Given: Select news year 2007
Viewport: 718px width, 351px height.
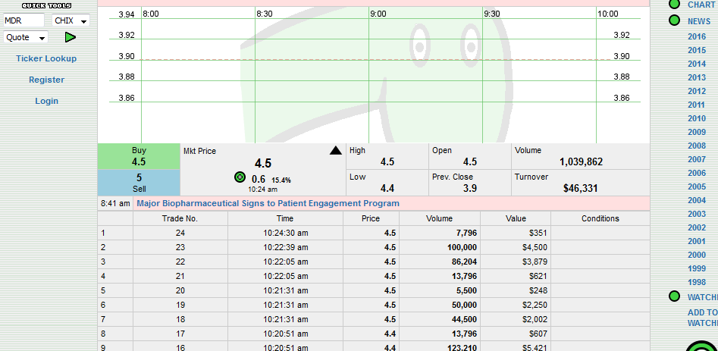Looking at the screenshot, I should click(697, 159).
